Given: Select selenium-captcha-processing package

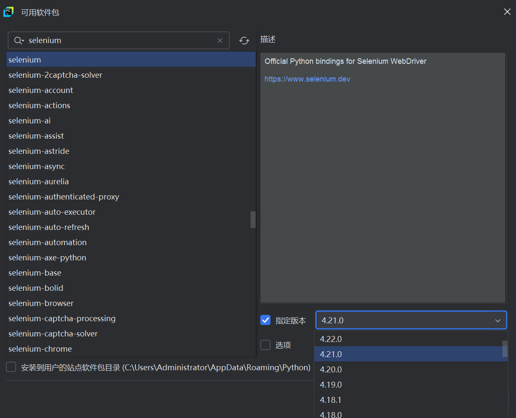Looking at the screenshot, I should [x=131, y=318].
